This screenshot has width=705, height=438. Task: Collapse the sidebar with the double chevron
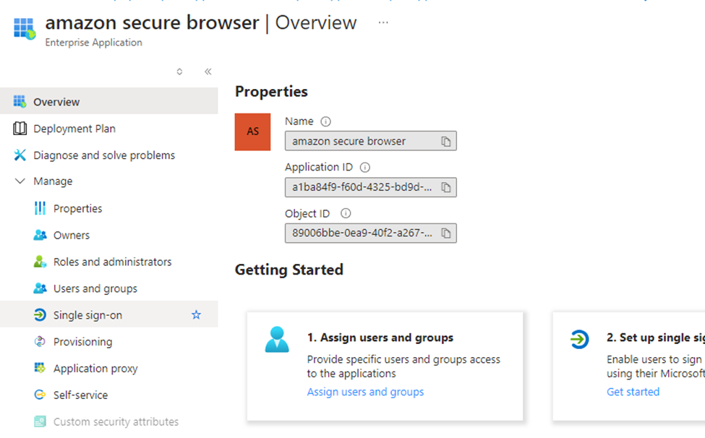tap(208, 72)
